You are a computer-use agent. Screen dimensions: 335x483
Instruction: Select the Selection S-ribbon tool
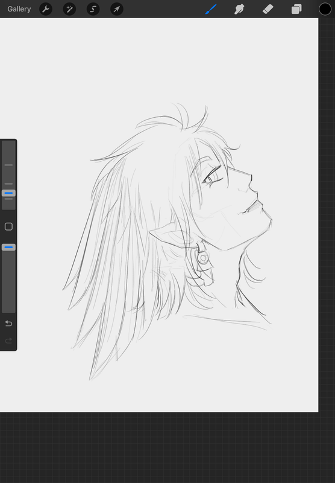click(93, 9)
